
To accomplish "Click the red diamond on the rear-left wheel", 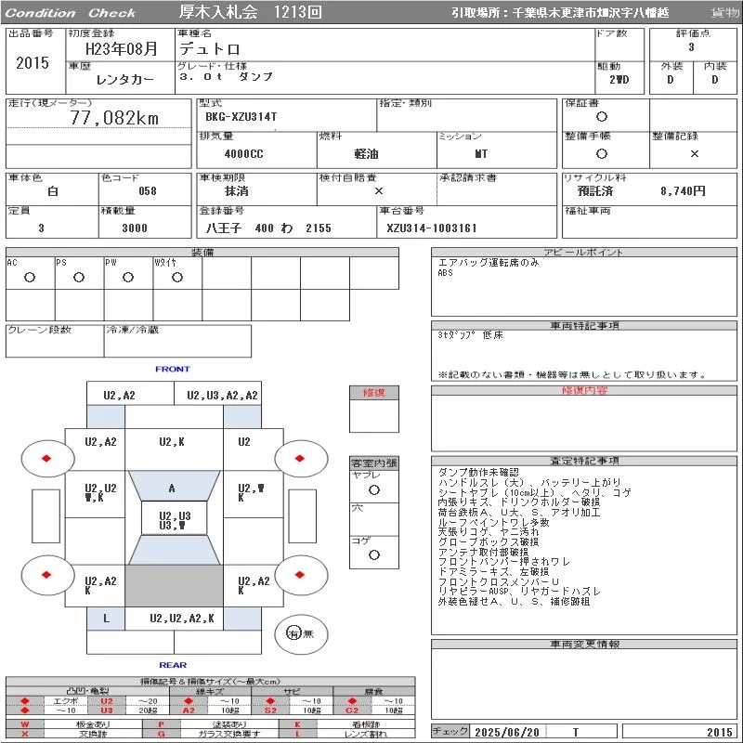I will (x=46, y=575).
